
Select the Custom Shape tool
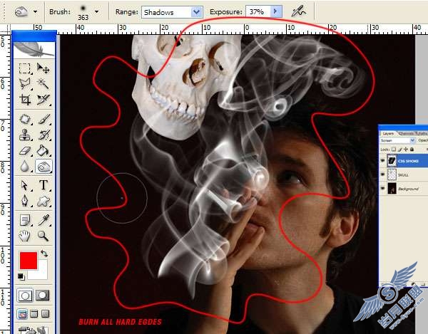click(x=43, y=201)
